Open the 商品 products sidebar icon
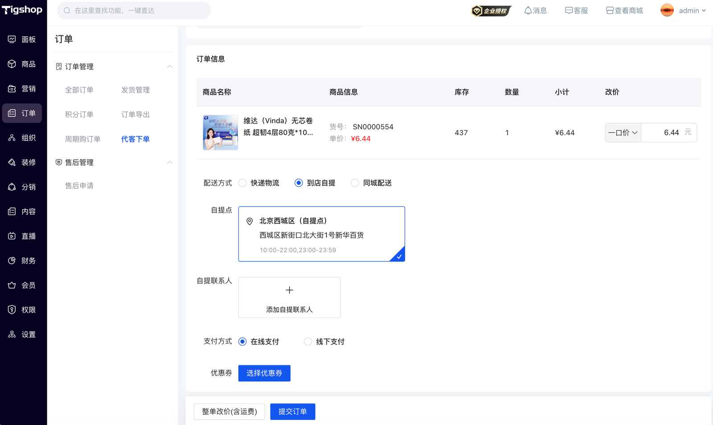 (x=12, y=64)
